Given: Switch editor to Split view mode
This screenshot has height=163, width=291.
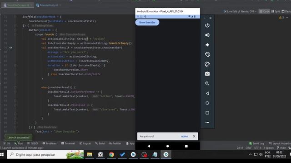Looking at the screenshot, I should pyautogui.click(x=276, y=11).
